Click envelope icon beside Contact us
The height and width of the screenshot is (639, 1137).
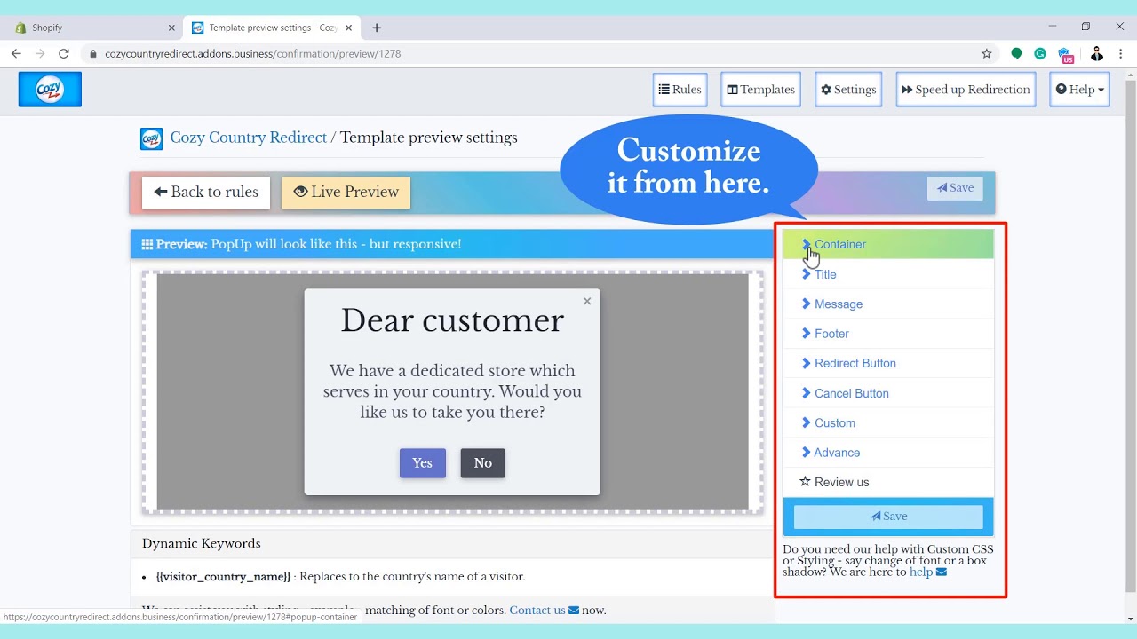[x=574, y=611]
